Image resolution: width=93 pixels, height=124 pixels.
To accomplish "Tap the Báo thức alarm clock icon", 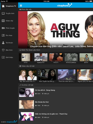I will coord(3,50).
